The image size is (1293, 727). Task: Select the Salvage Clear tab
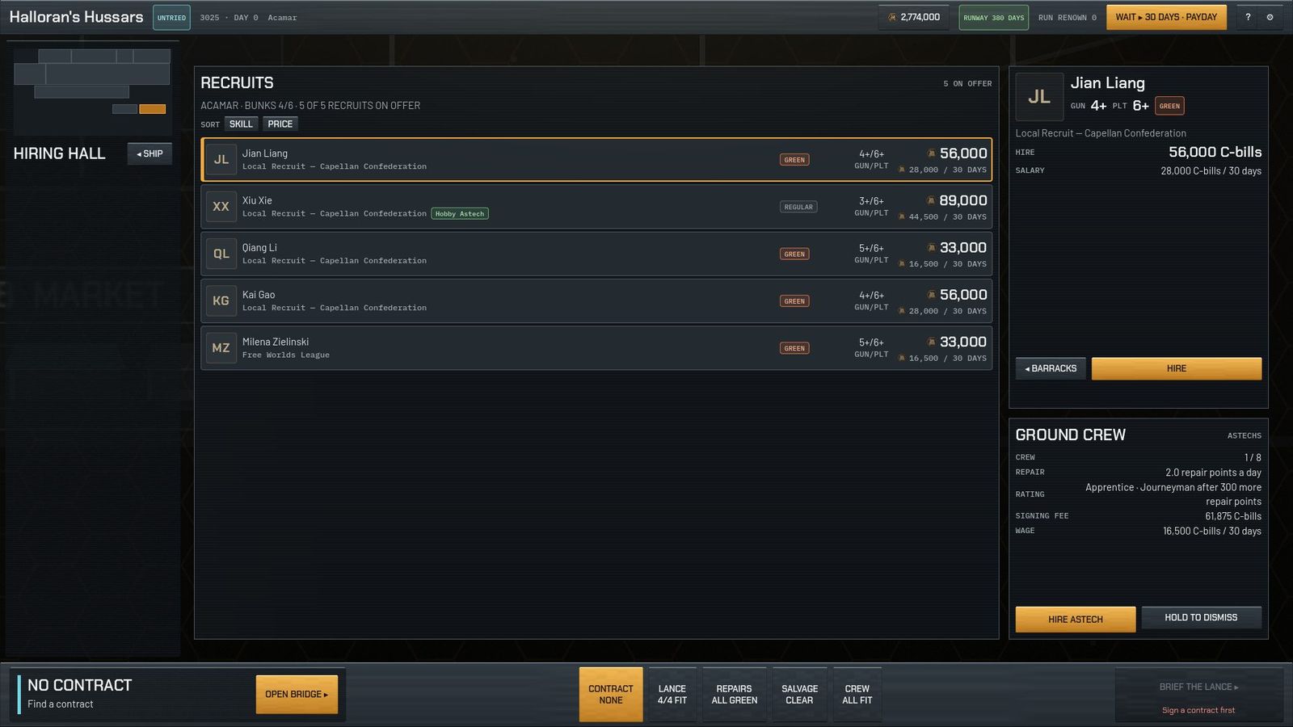click(799, 695)
